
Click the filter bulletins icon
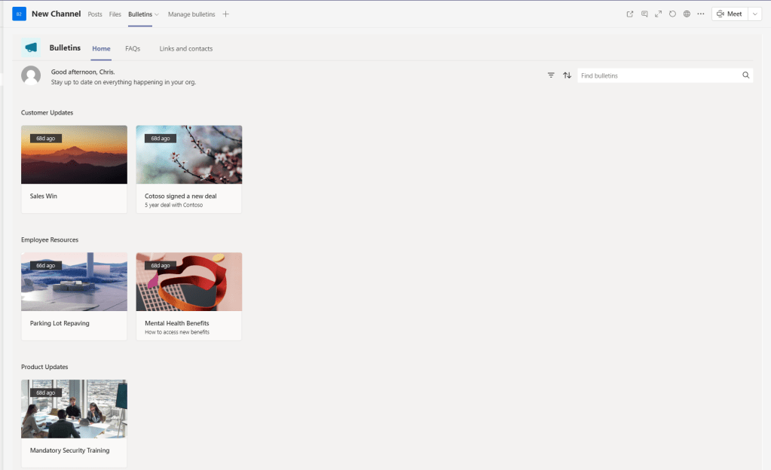[551, 75]
